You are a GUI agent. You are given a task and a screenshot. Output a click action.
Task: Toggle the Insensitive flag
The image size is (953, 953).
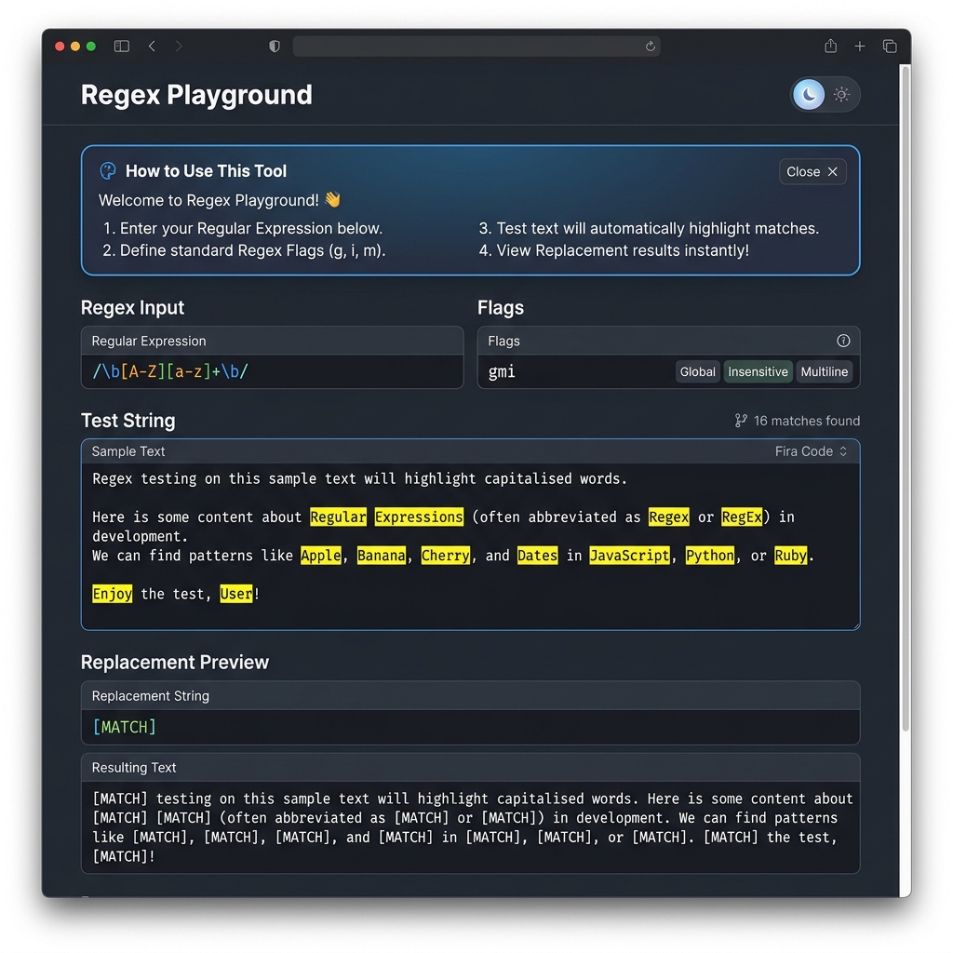tap(758, 372)
